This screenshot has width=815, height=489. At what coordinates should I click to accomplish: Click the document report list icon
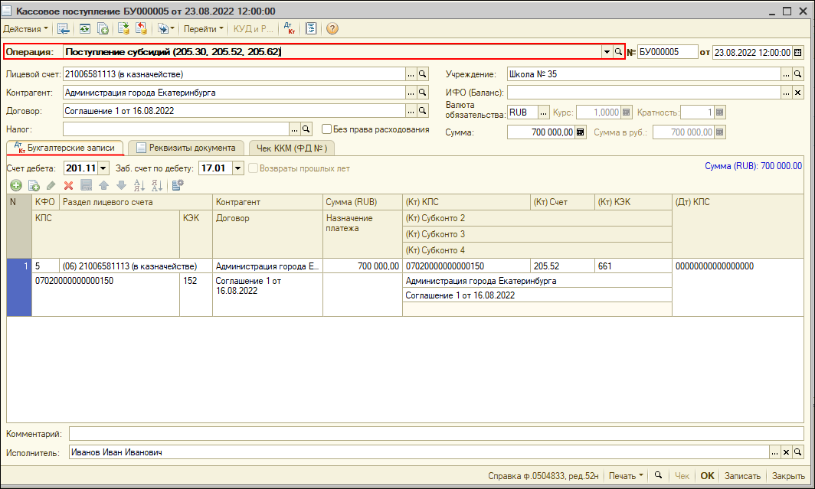(x=311, y=29)
